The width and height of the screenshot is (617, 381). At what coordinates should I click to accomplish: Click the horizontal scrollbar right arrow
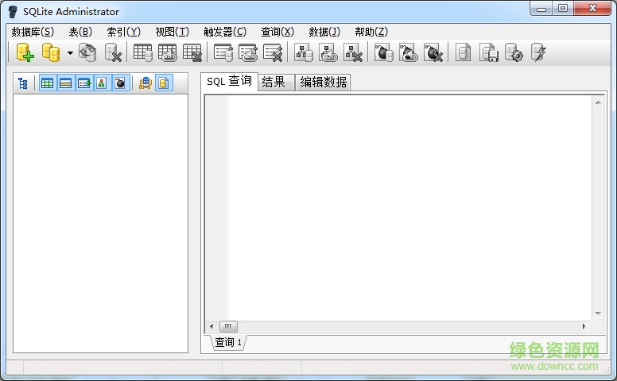coord(584,326)
